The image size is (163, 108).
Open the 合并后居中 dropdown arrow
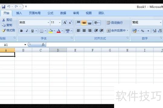click(127, 31)
